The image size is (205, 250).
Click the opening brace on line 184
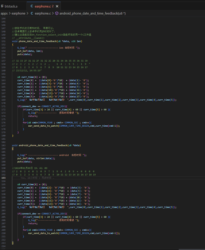pyautogui.click(x=13, y=149)
